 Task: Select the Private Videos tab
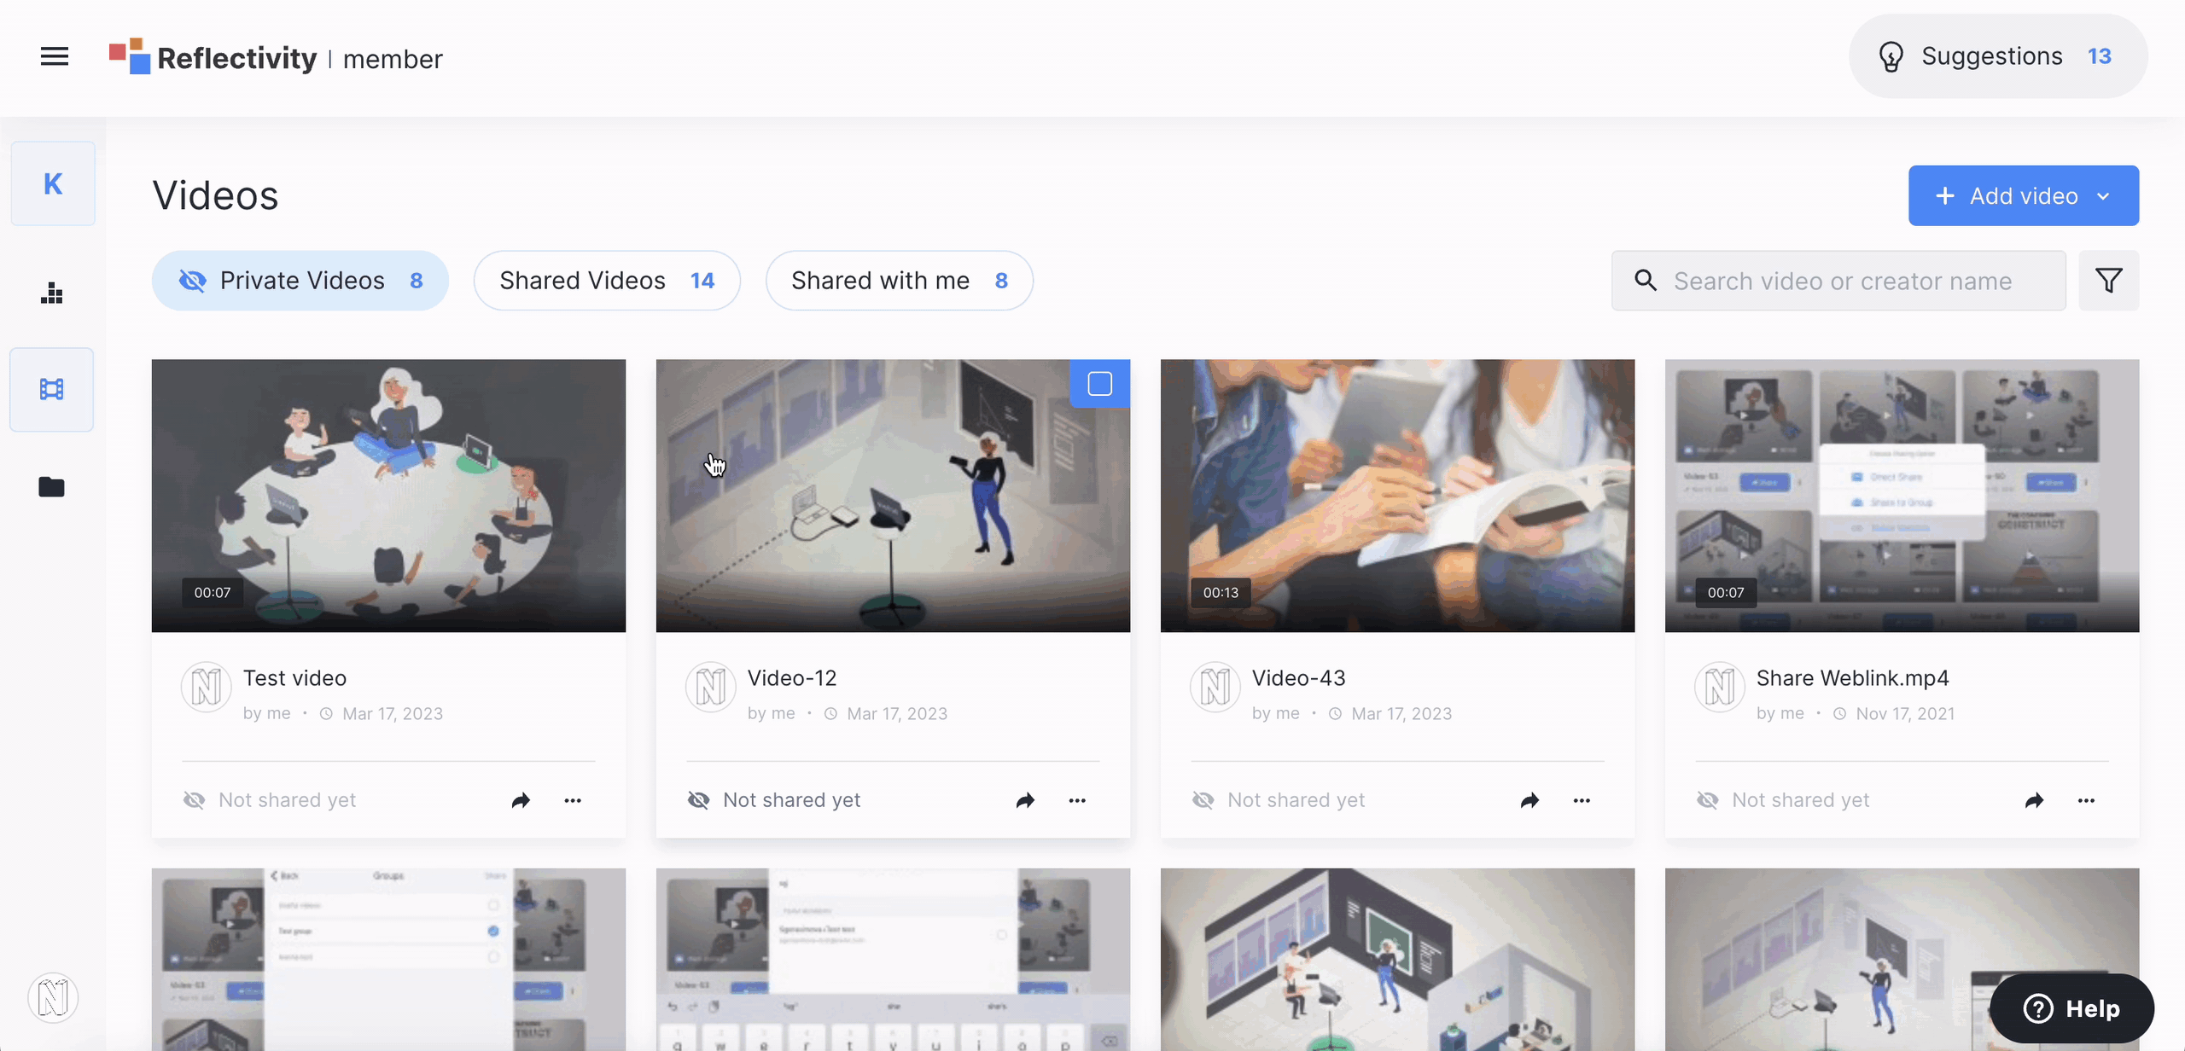tap(300, 281)
